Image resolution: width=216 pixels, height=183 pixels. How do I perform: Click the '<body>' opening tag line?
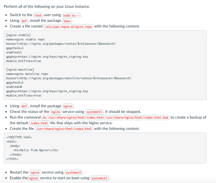(15, 146)
